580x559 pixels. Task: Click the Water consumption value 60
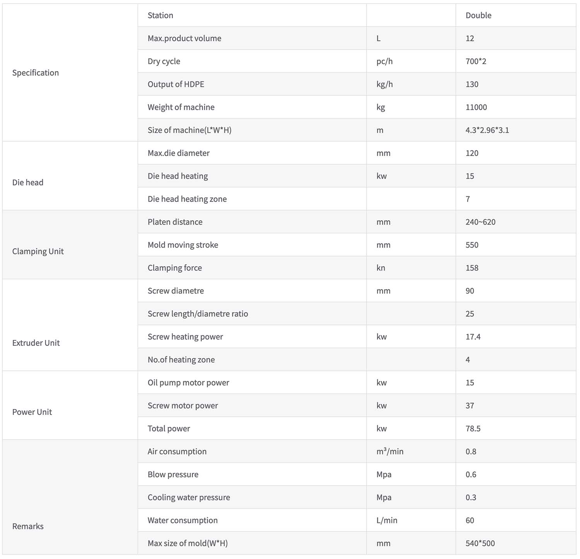[x=470, y=520]
